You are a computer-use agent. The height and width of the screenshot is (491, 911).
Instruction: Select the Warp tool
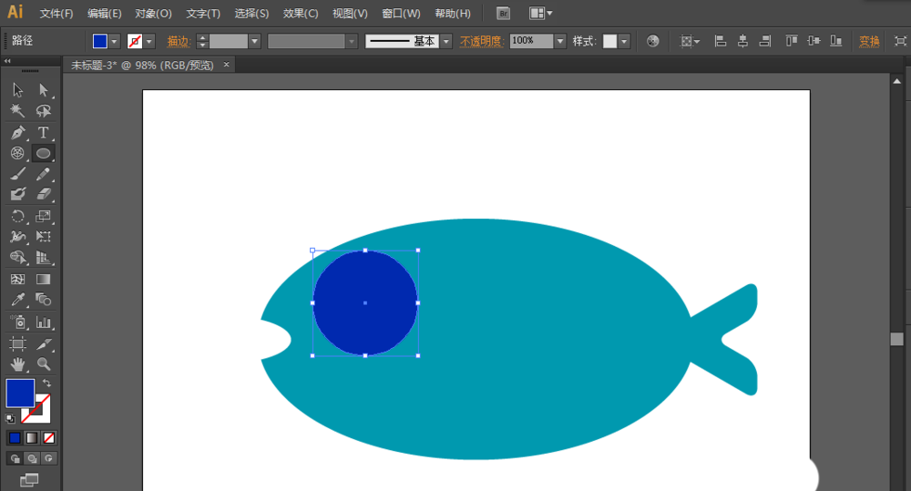point(18,237)
